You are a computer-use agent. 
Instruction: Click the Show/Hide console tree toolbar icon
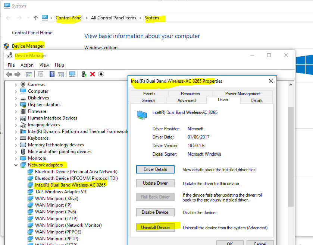(x=29, y=74)
